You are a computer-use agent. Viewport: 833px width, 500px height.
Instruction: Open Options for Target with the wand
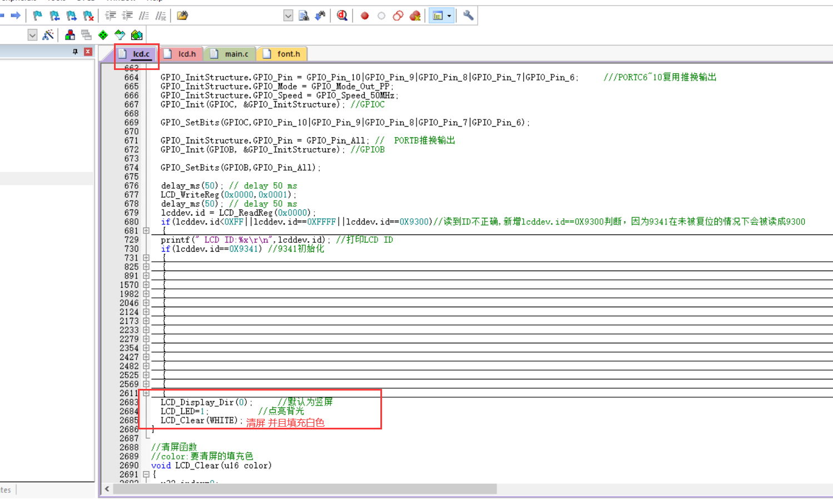48,35
